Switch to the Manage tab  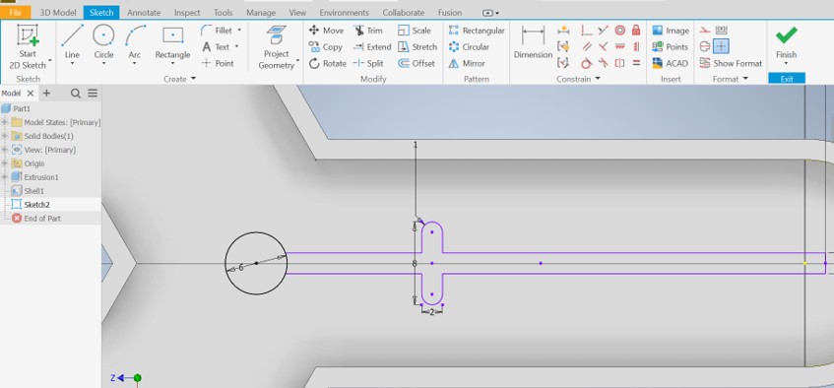coord(261,12)
